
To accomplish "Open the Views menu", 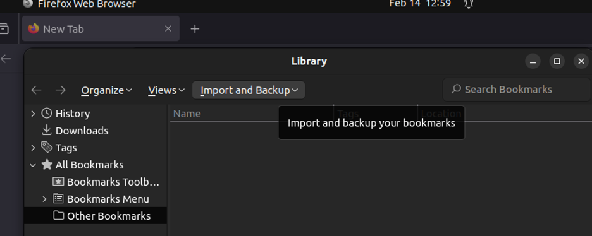I will [166, 90].
